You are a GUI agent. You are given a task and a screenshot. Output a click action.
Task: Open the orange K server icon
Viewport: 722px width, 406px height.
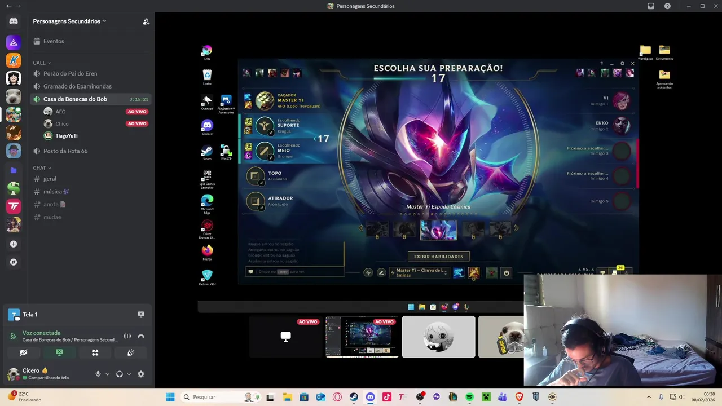tap(14, 60)
